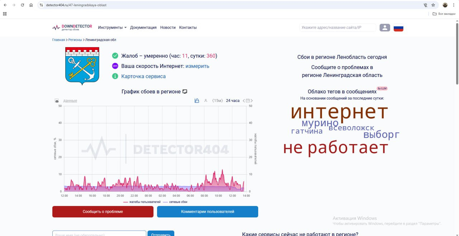Expand the Инструменты dropdown menu

click(x=112, y=28)
